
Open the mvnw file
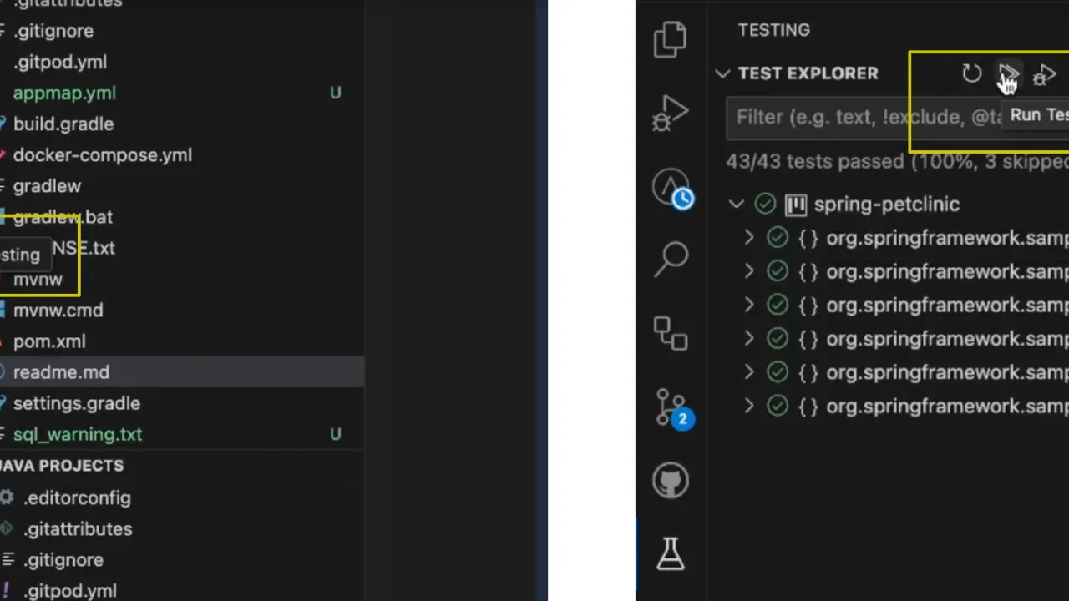(x=38, y=279)
